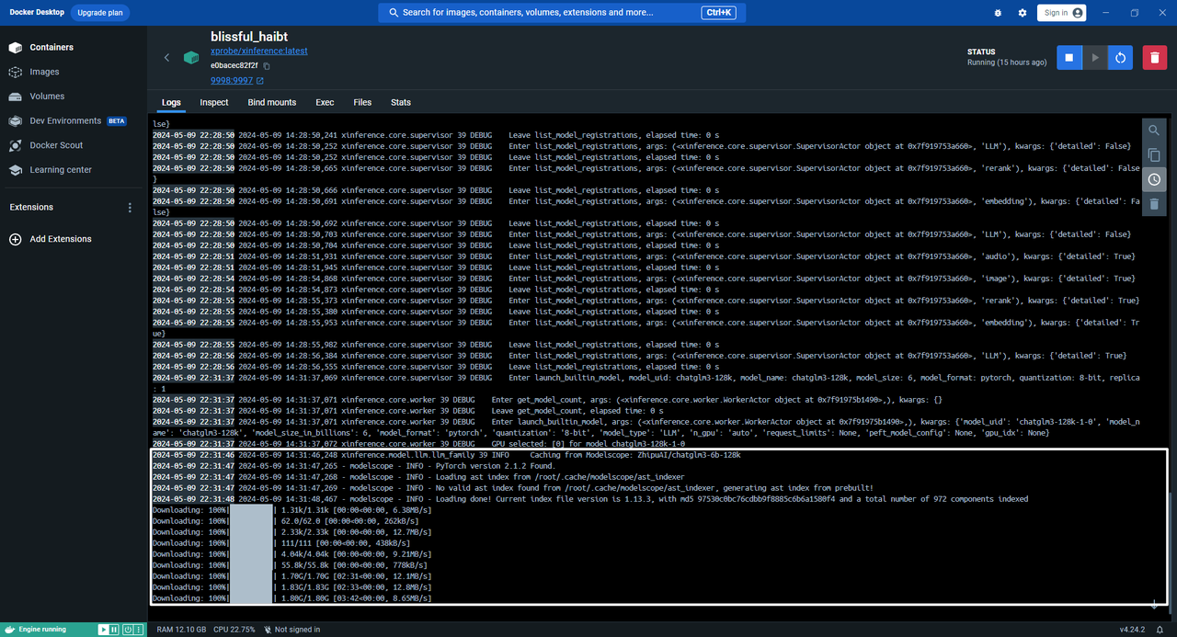Delete the container with red trash button
Image resolution: width=1177 pixels, height=637 pixels.
tap(1154, 58)
